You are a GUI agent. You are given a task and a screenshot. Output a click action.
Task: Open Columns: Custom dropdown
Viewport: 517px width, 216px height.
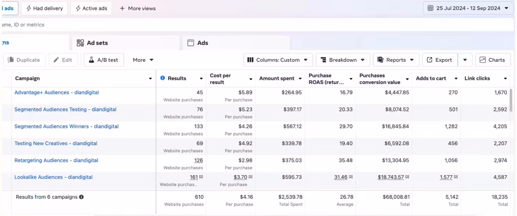click(278, 60)
